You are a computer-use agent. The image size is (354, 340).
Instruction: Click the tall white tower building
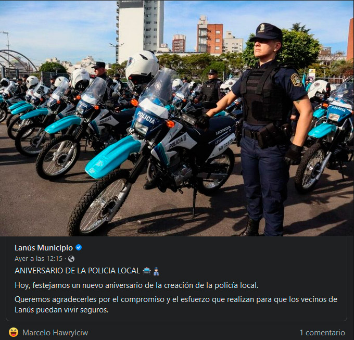(x=140, y=31)
